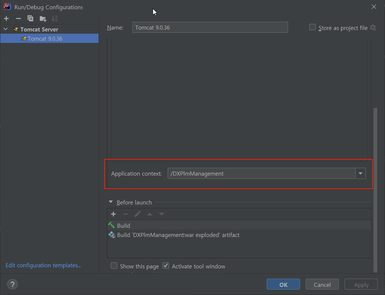
Task: Add a new run configuration
Action: (x=6, y=18)
